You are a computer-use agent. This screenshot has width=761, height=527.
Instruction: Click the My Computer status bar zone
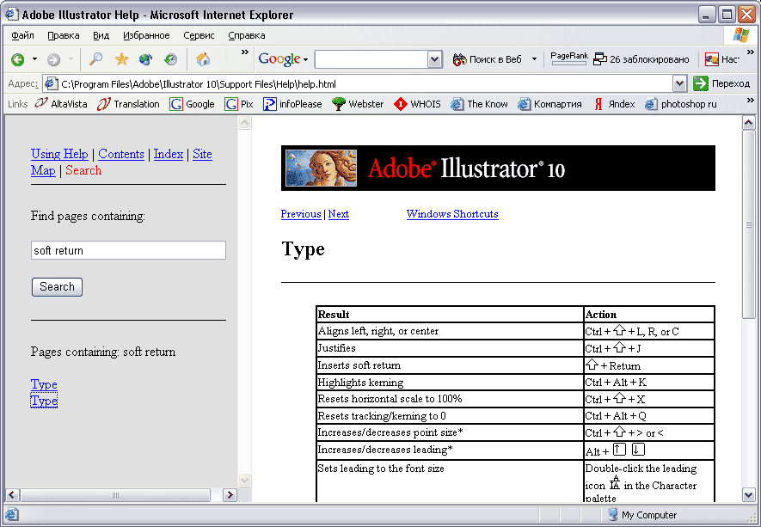coord(642,515)
